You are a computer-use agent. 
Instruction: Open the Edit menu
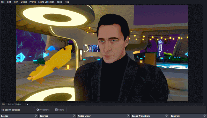coord(9,2)
